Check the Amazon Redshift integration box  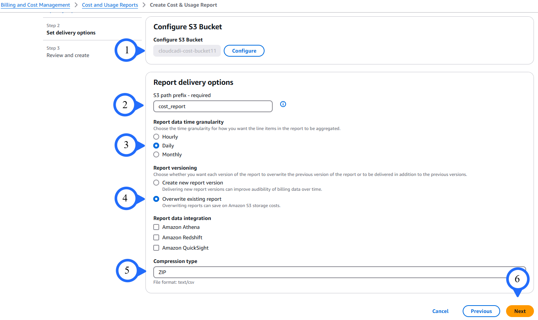156,237
